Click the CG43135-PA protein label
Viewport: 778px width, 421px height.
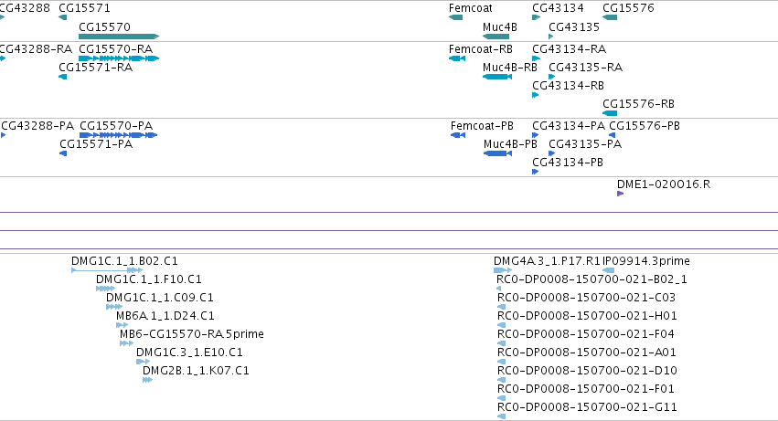[585, 144]
